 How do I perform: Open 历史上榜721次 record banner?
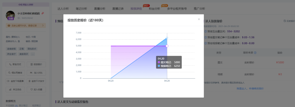[26, 26]
